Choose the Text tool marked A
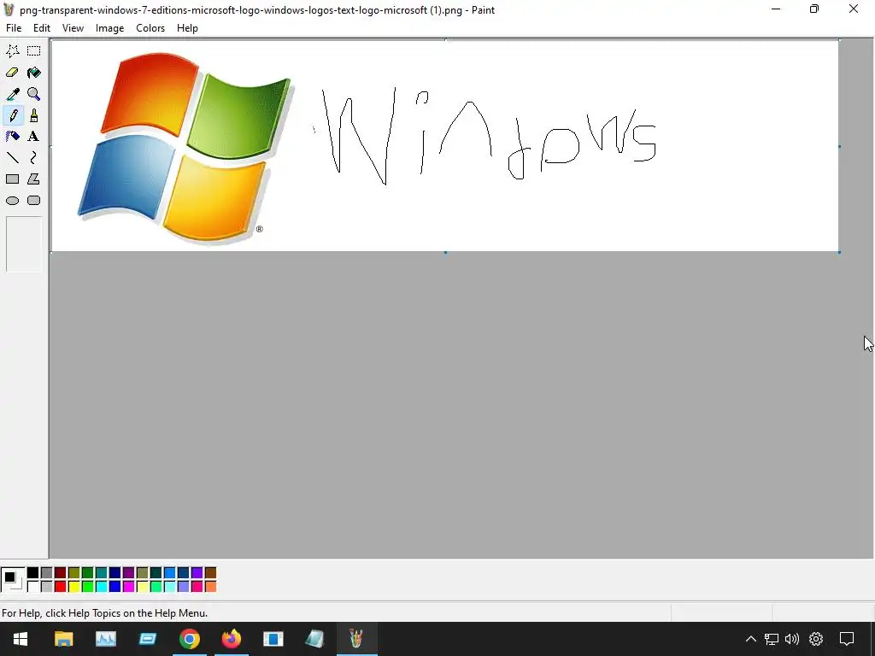Screen dimensions: 875x656 pos(34,137)
